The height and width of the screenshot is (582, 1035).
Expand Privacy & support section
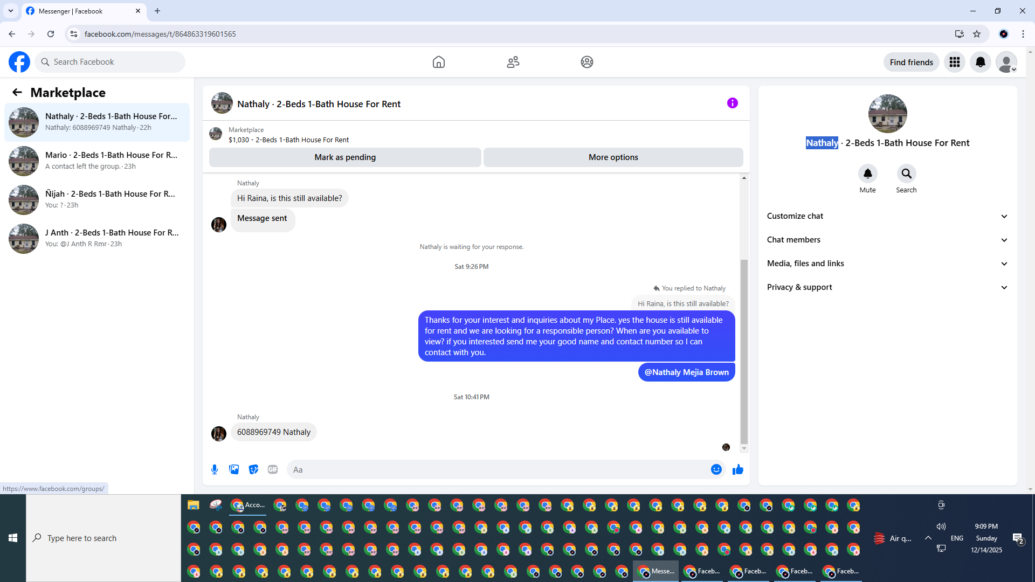click(887, 287)
